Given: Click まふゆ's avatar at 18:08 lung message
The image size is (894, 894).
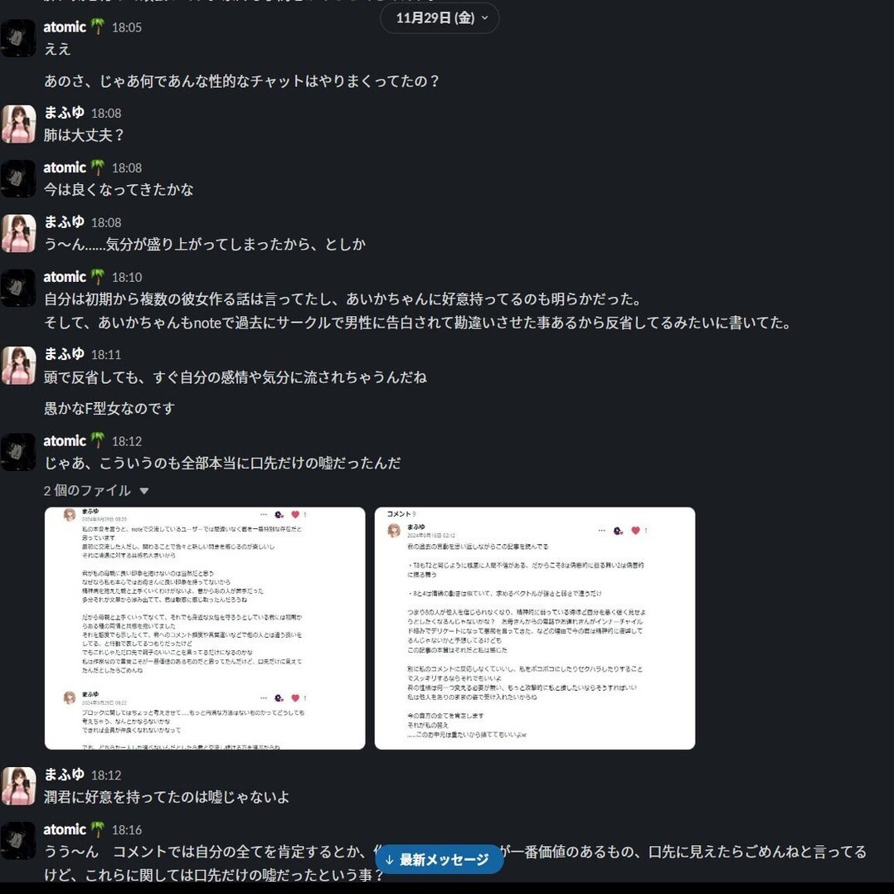Looking at the screenshot, I should coord(18,124).
